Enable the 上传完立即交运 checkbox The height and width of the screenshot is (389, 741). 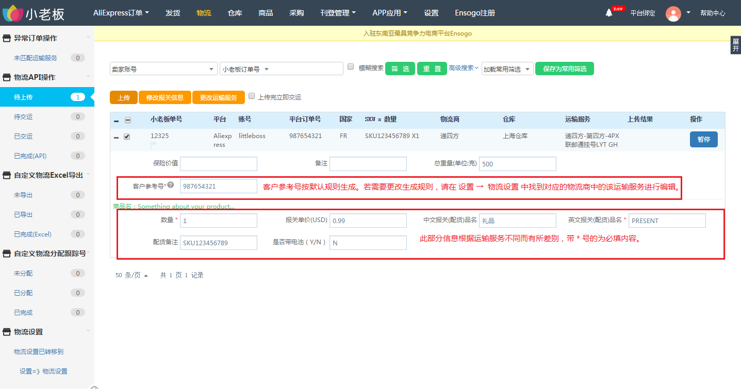tap(252, 96)
